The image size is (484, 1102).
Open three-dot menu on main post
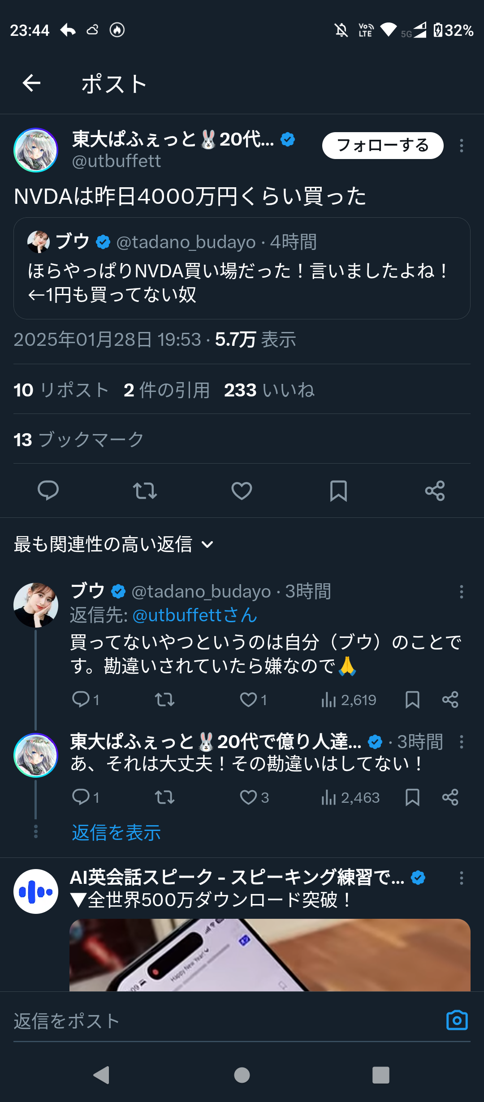pos(461,146)
